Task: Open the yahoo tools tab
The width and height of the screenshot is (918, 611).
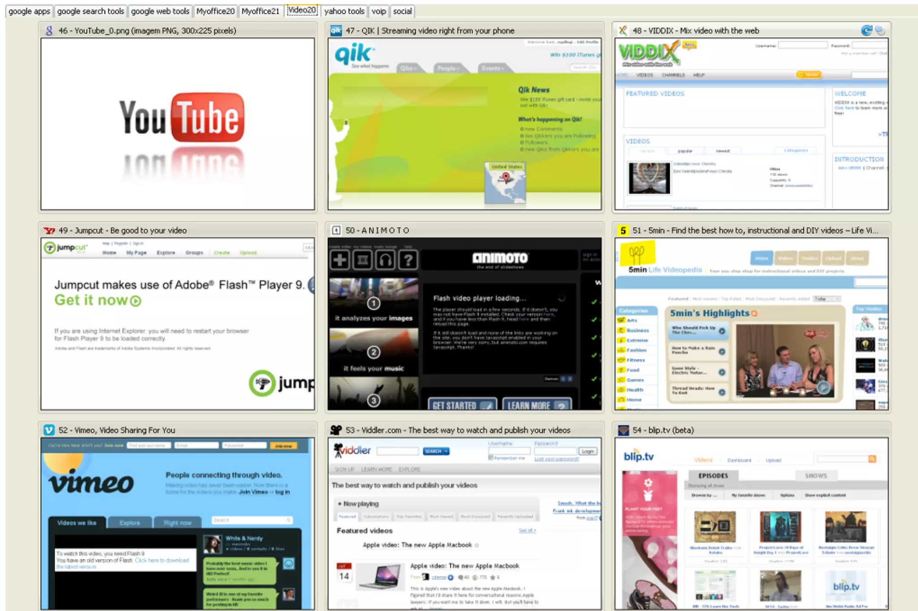Action: coord(344,11)
